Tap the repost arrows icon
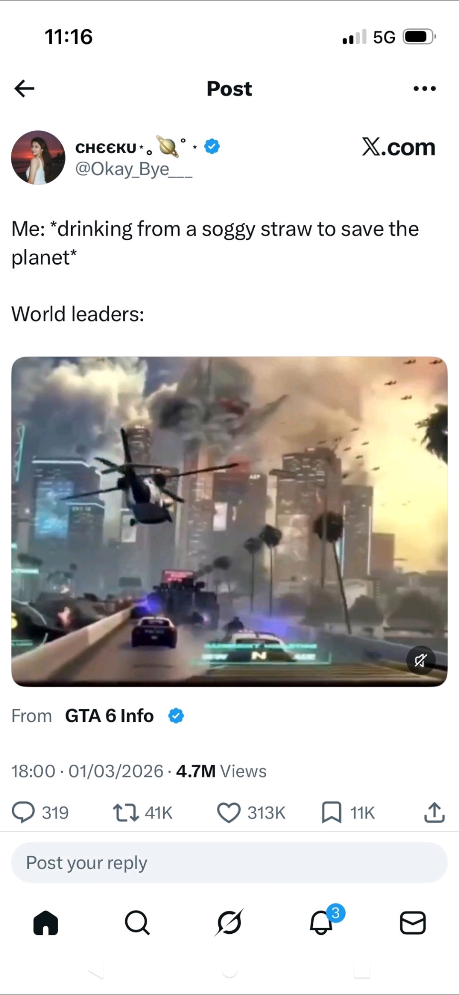Viewport: 459px width, 995px height. pos(126,812)
